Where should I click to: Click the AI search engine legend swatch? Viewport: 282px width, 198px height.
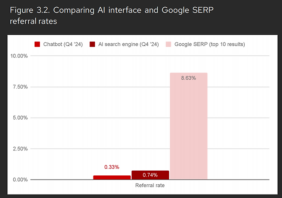[93, 44]
